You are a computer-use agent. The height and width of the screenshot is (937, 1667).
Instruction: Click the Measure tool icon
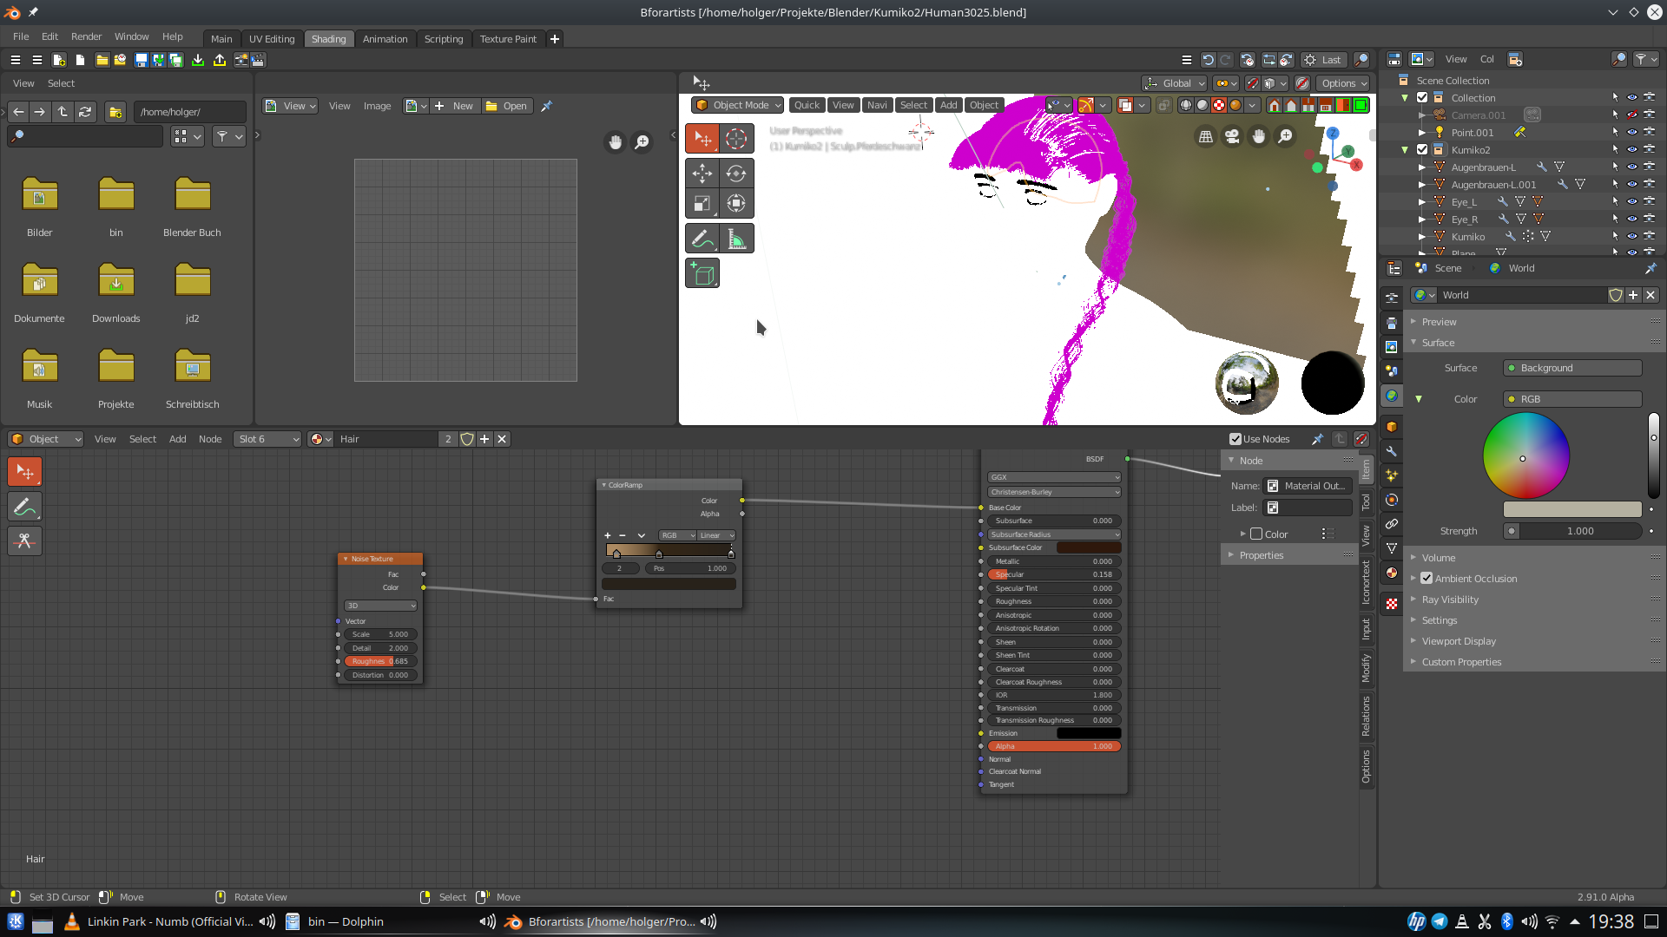736,239
